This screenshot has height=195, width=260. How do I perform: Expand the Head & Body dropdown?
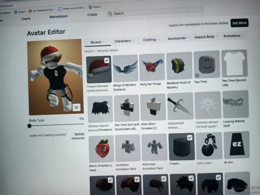(x=206, y=37)
